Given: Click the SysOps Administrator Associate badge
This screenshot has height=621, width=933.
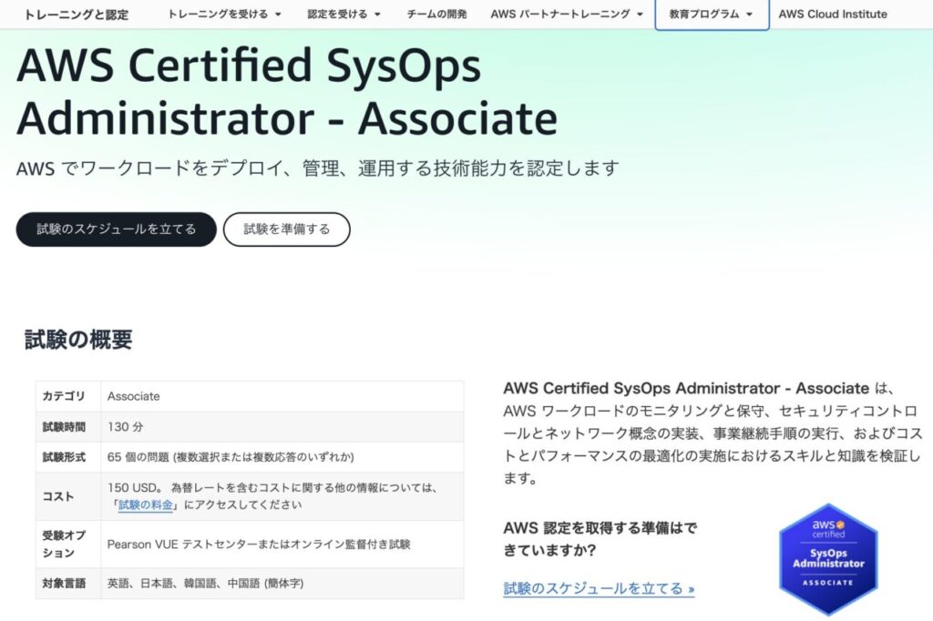Looking at the screenshot, I should (x=828, y=558).
